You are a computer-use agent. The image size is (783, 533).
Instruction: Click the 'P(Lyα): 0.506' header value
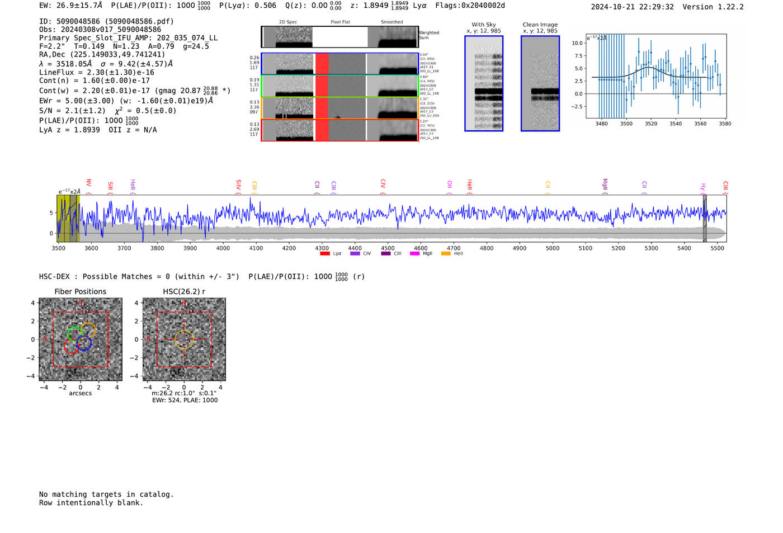(248, 6)
